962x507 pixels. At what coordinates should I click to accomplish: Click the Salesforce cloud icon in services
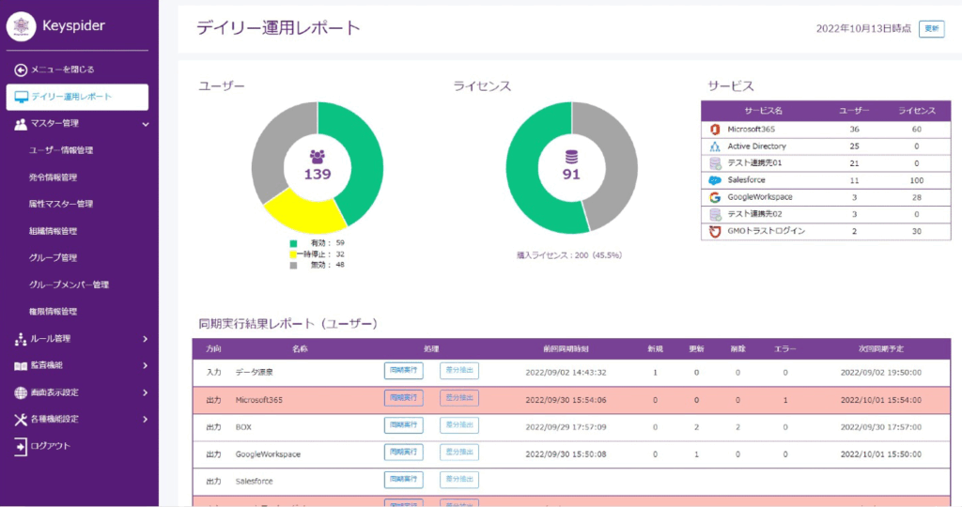coord(715,180)
